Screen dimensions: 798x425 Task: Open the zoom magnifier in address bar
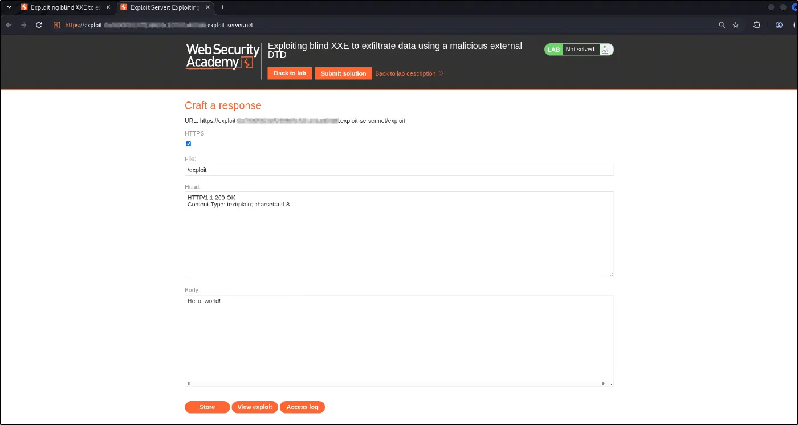[x=722, y=25]
